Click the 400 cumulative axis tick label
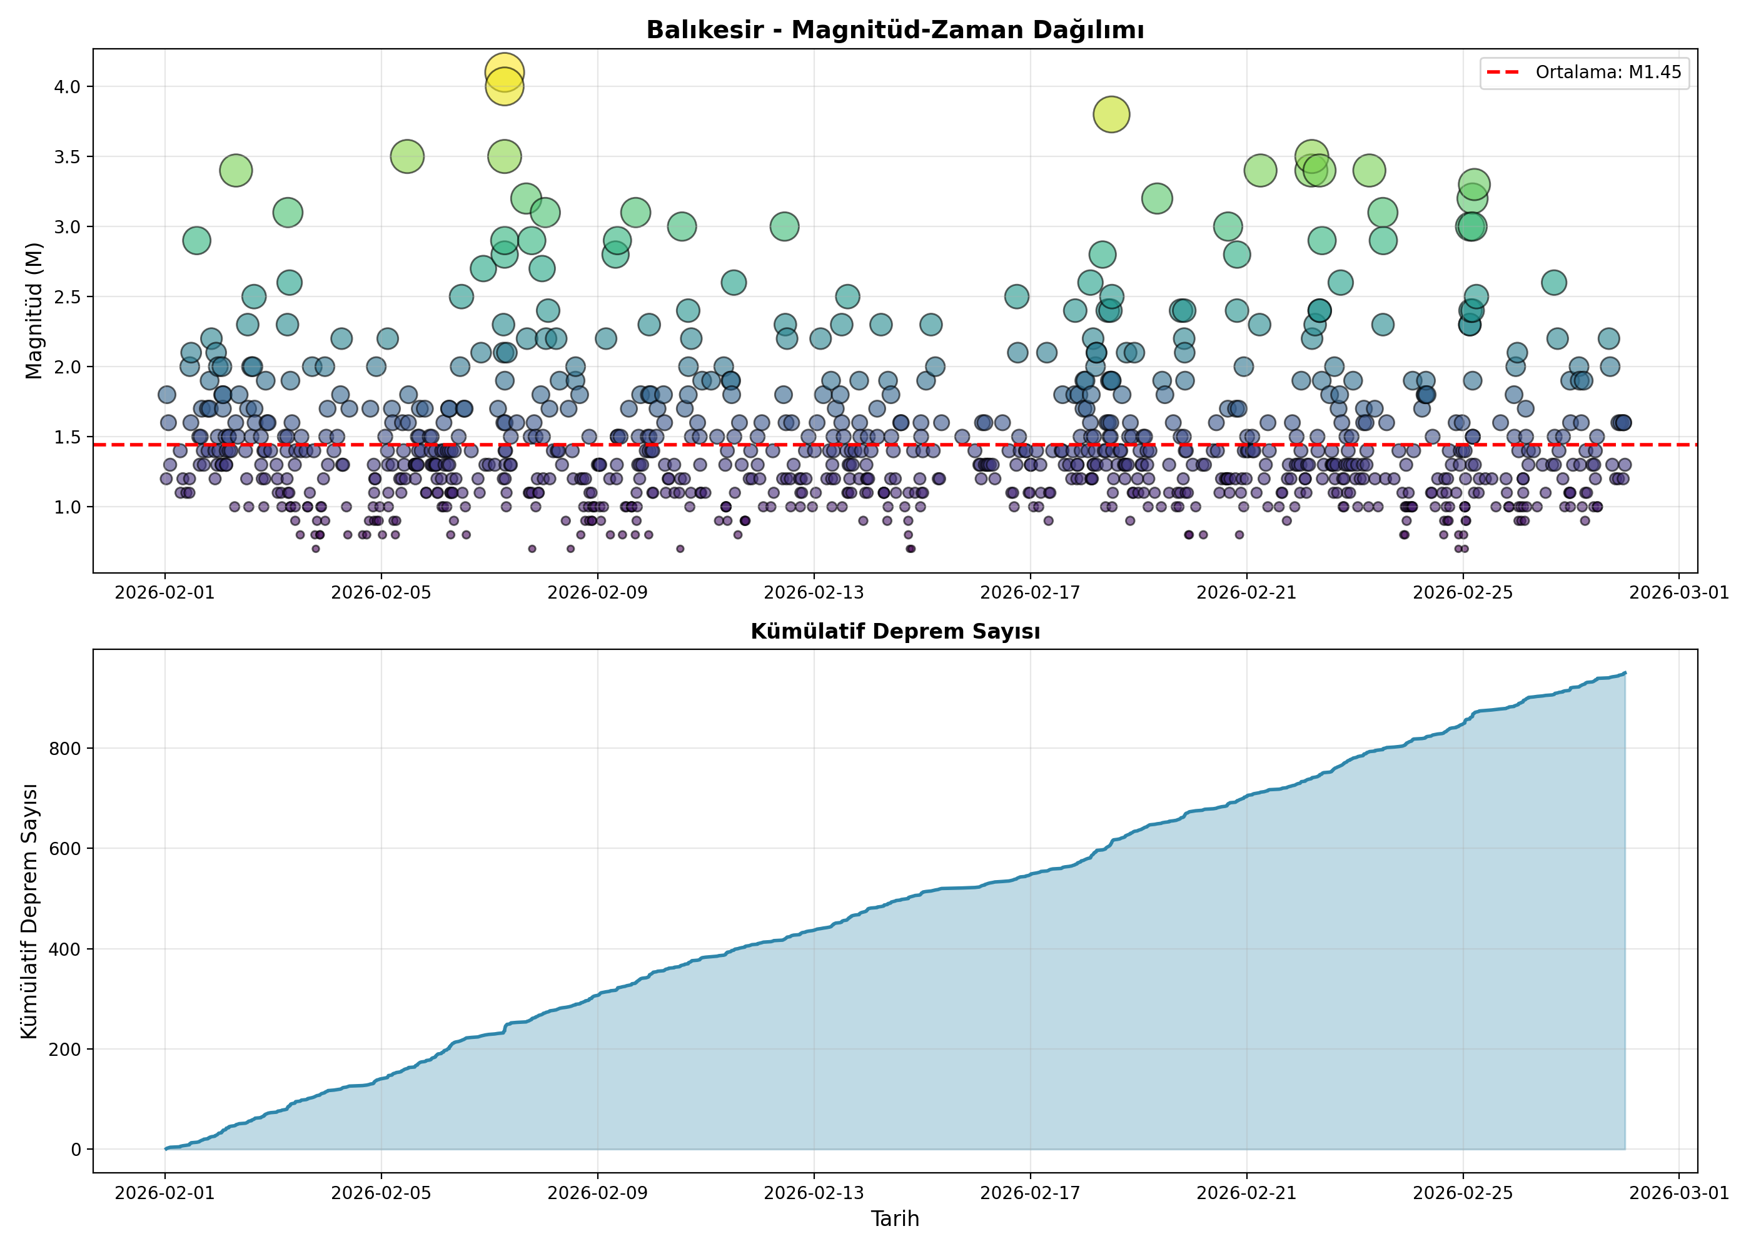Viewport: 1751px width, 1251px height. (x=66, y=950)
